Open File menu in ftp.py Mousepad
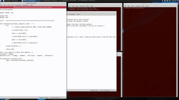 pos(1,5)
